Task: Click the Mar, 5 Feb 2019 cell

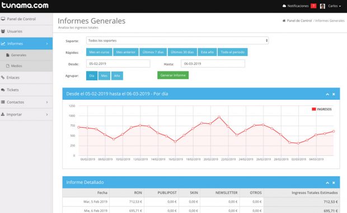Action: click(86, 202)
